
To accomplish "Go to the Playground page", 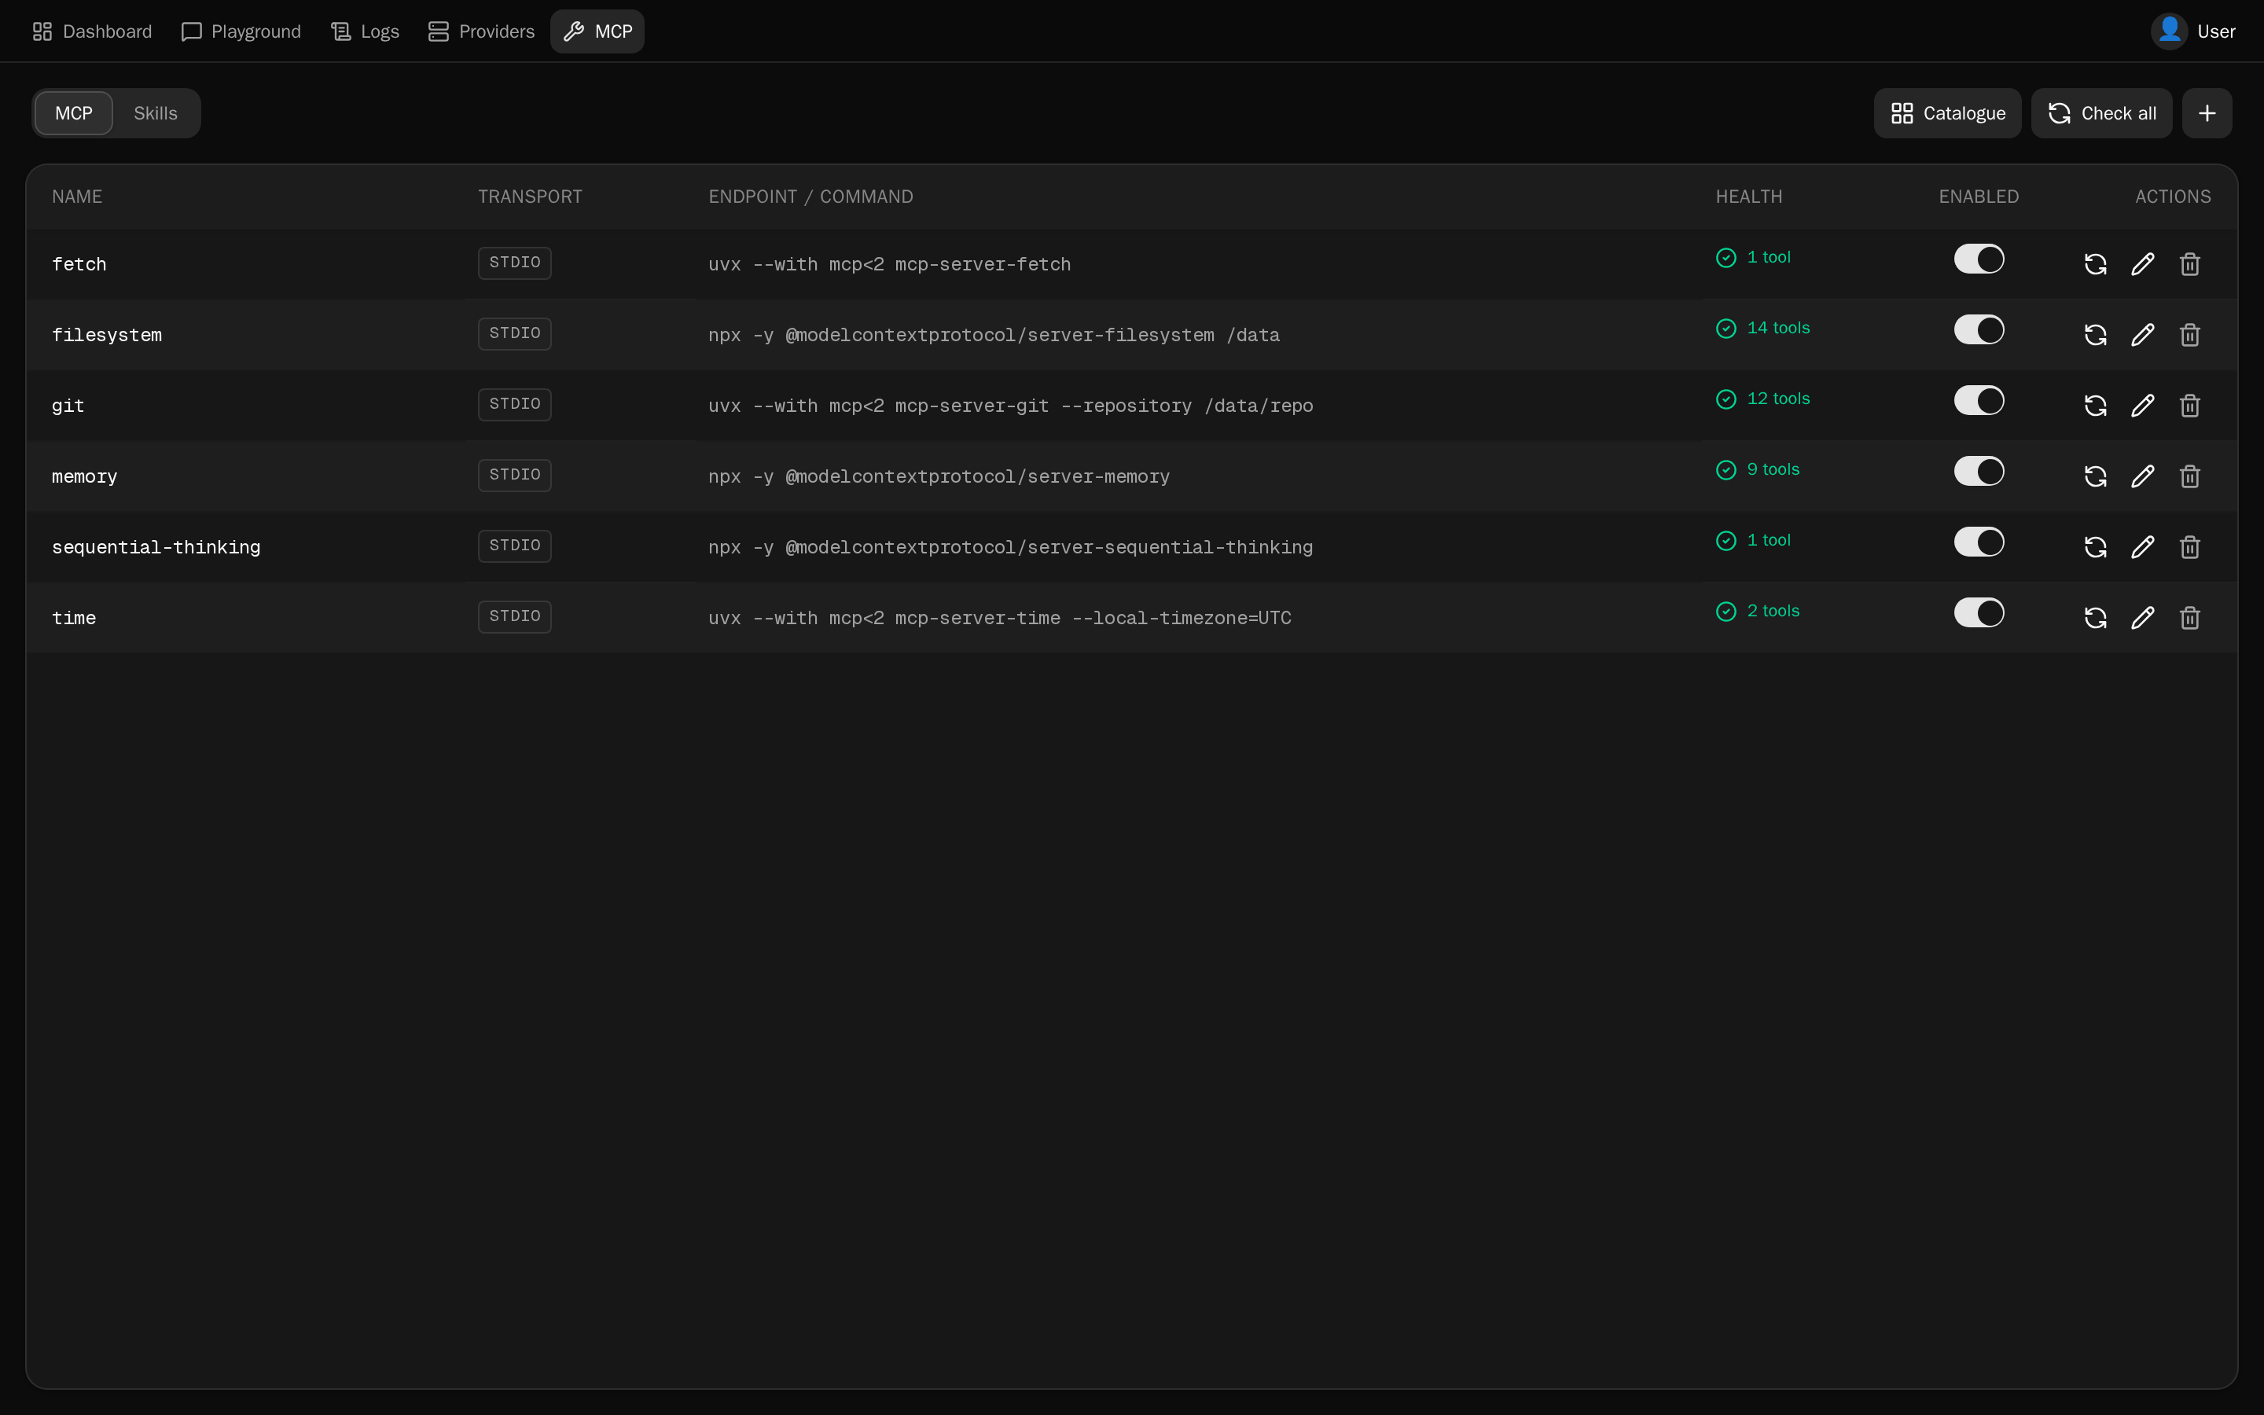I will tap(241, 31).
